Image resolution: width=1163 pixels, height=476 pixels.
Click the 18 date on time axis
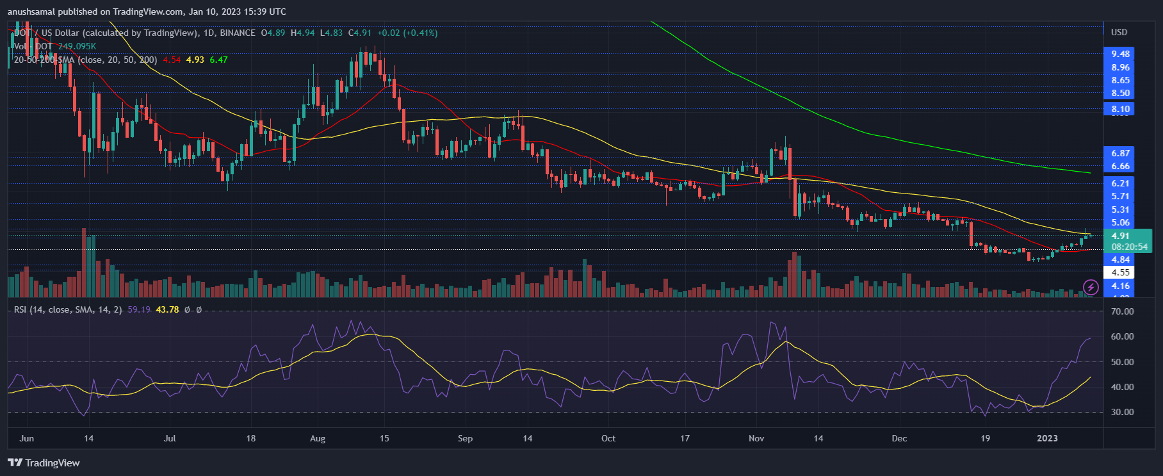click(x=251, y=438)
